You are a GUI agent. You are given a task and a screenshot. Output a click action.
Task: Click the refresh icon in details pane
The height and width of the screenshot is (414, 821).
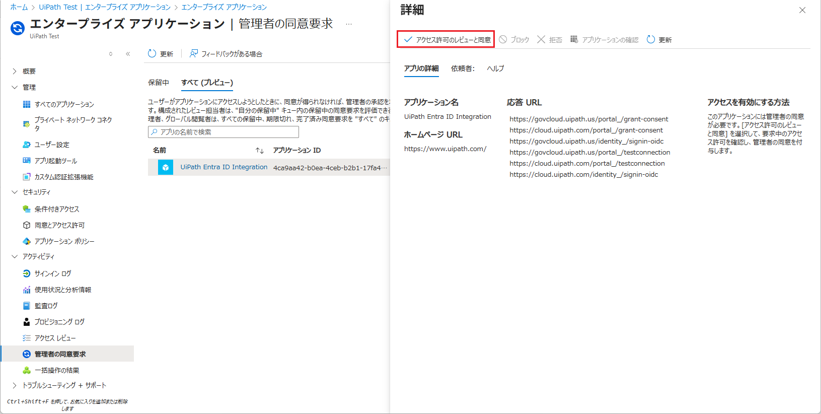[651, 39]
